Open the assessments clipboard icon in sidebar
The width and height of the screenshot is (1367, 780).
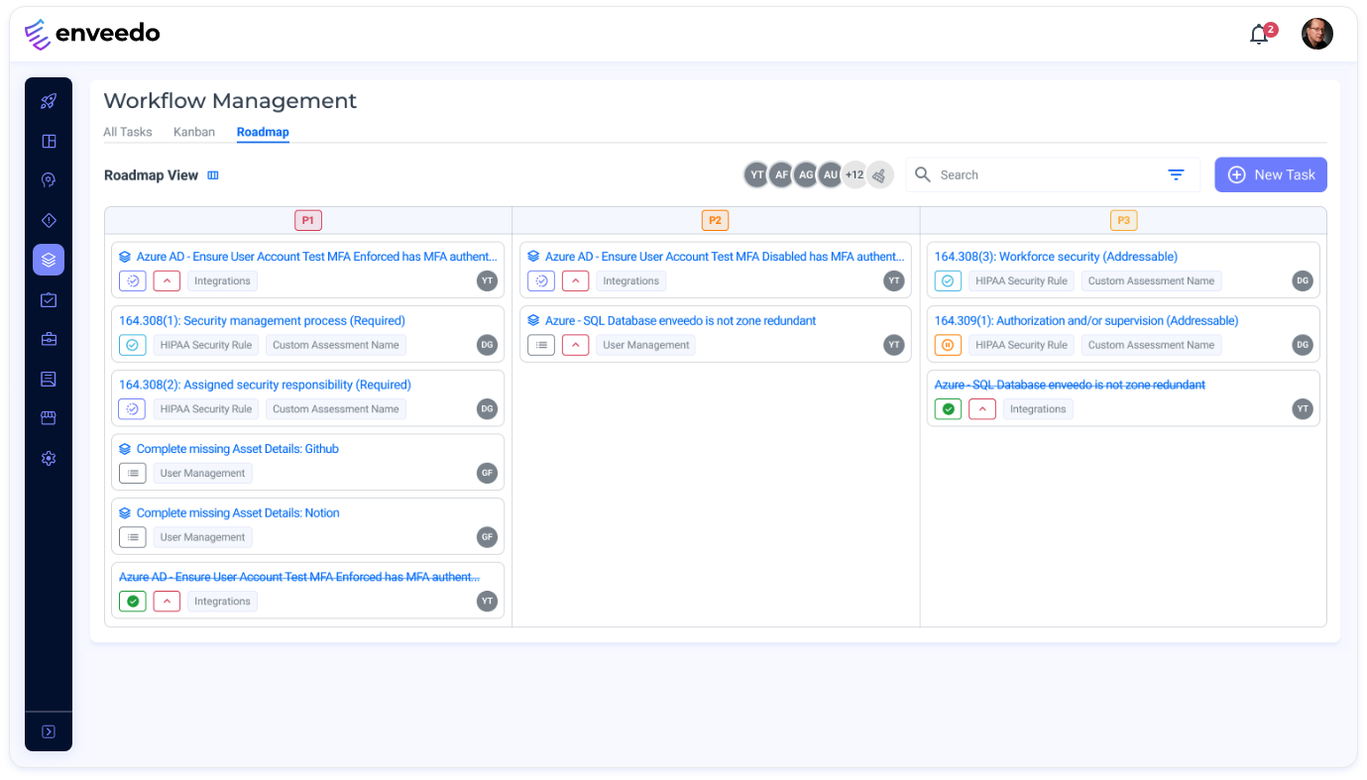(x=48, y=299)
